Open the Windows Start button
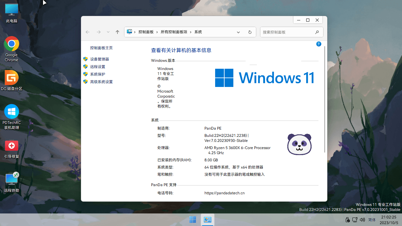Image resolution: width=402 pixels, height=226 pixels. pos(193,220)
